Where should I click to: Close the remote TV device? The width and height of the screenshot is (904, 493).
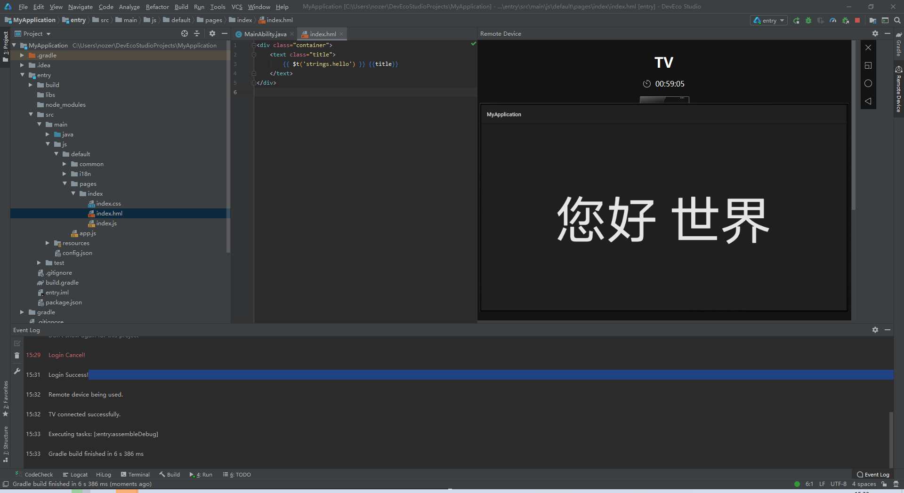(x=868, y=48)
